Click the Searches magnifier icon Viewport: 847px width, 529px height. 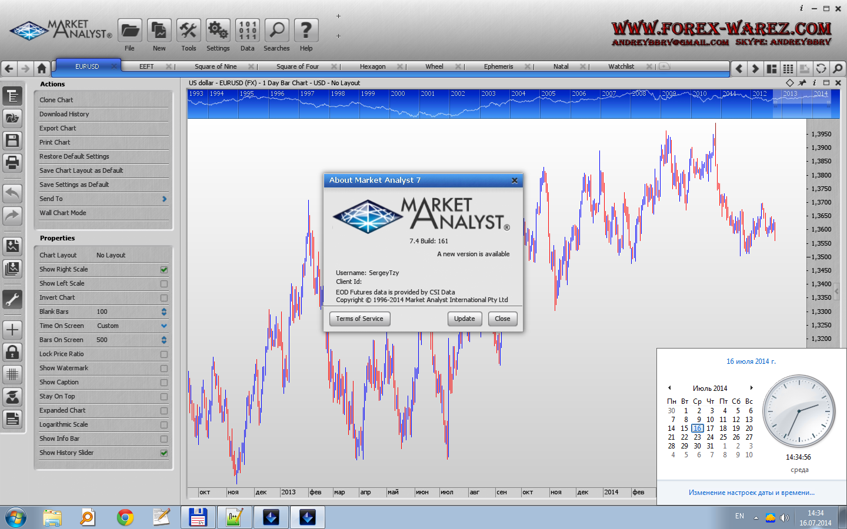[276, 31]
